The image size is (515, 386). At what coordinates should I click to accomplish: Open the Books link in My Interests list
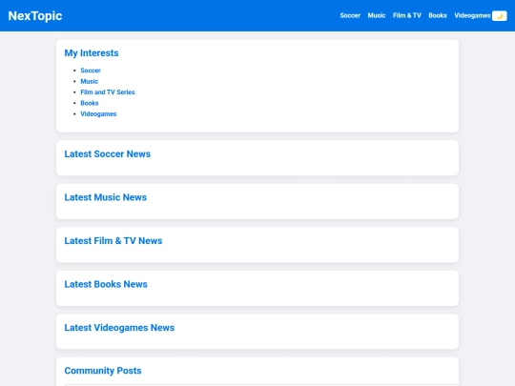pos(90,103)
